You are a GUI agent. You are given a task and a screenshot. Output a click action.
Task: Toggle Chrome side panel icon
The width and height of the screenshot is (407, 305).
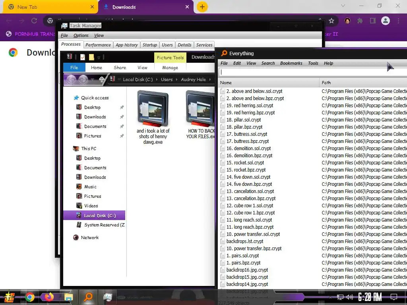(x=373, y=21)
